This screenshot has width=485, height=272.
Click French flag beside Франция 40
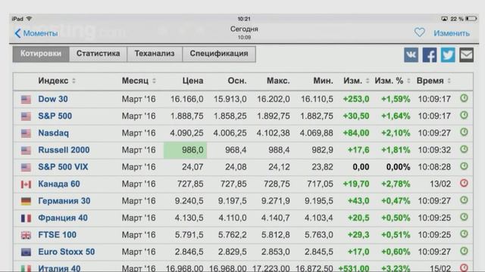point(26,218)
